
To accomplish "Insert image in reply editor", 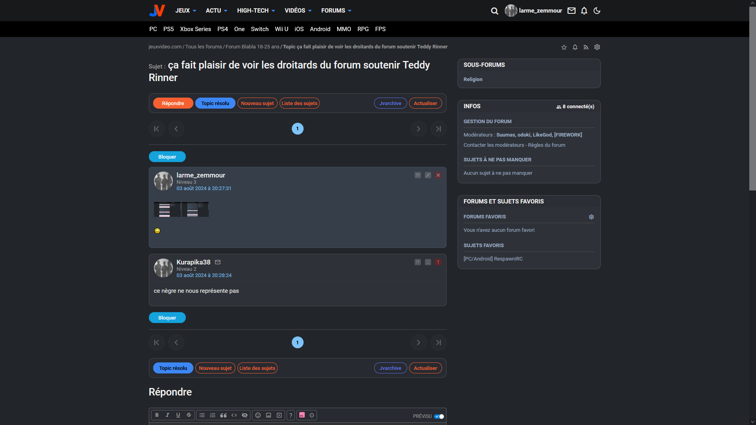I will pyautogui.click(x=269, y=415).
